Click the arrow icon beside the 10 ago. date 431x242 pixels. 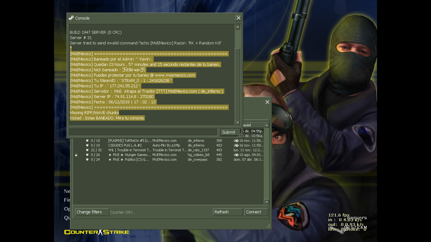click(237, 155)
